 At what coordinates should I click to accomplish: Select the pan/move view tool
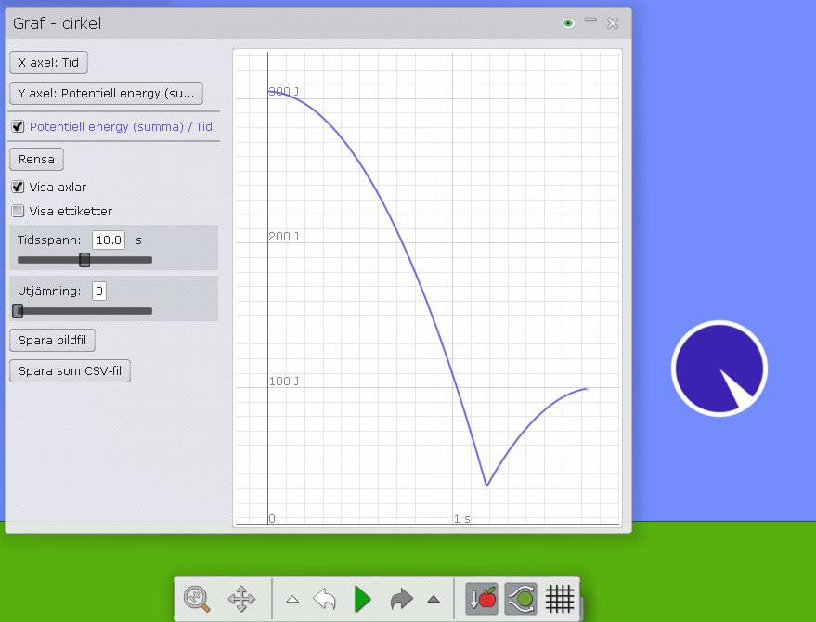(241, 599)
